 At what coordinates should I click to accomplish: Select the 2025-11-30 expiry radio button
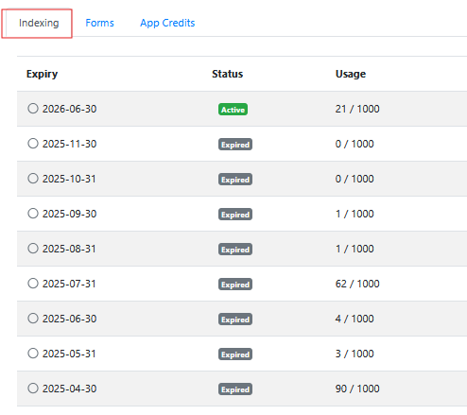33,144
